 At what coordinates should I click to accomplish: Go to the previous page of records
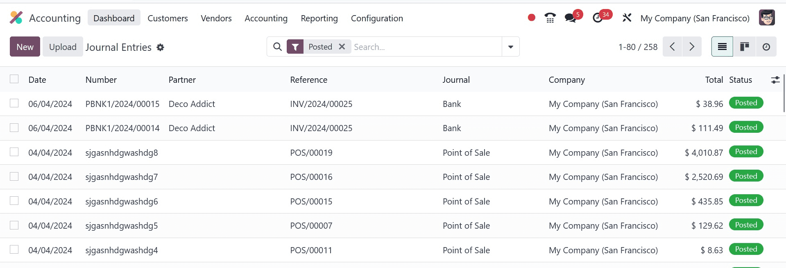coord(672,47)
